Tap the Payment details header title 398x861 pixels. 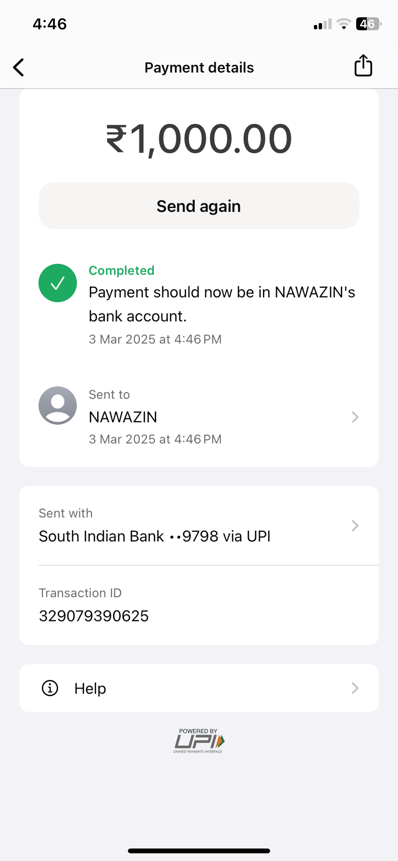pyautogui.click(x=199, y=68)
